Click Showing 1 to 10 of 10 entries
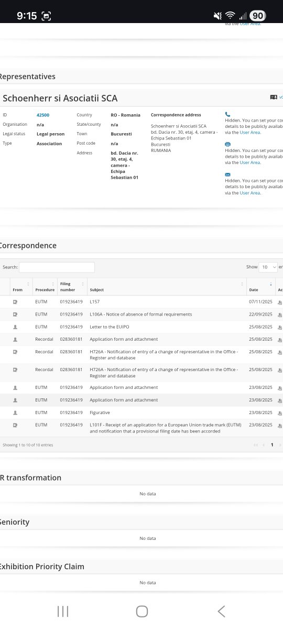This screenshot has height=629, width=283. [x=28, y=445]
